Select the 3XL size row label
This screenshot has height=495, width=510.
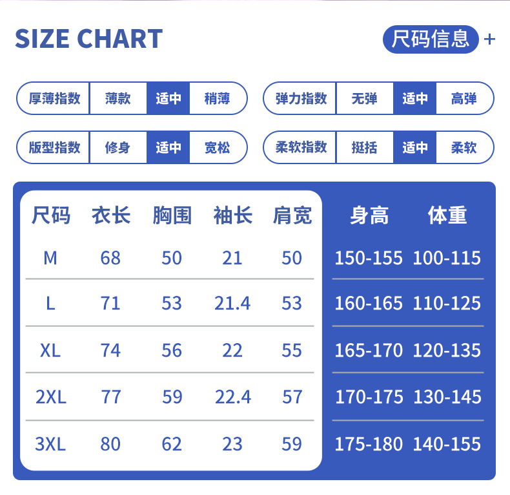pyautogui.click(x=50, y=444)
